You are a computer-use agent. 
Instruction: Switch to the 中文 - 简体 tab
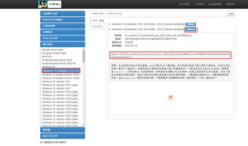[98, 21]
